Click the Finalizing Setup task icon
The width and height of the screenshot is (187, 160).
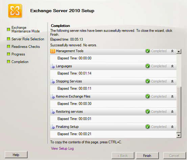53,127
